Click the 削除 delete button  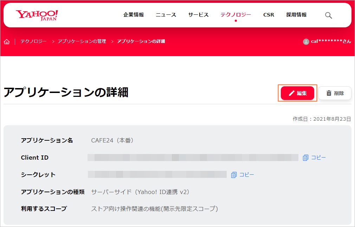tap(335, 93)
